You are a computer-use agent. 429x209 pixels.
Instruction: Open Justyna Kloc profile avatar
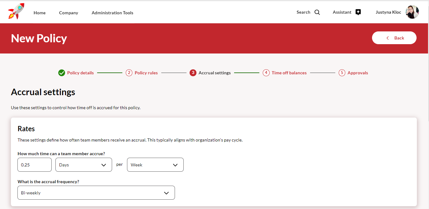412,12
